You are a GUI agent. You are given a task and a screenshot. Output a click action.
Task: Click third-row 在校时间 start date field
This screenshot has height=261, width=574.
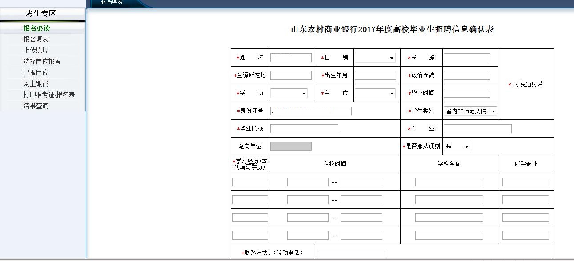(308, 217)
